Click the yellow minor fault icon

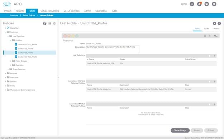[x=73, y=36]
